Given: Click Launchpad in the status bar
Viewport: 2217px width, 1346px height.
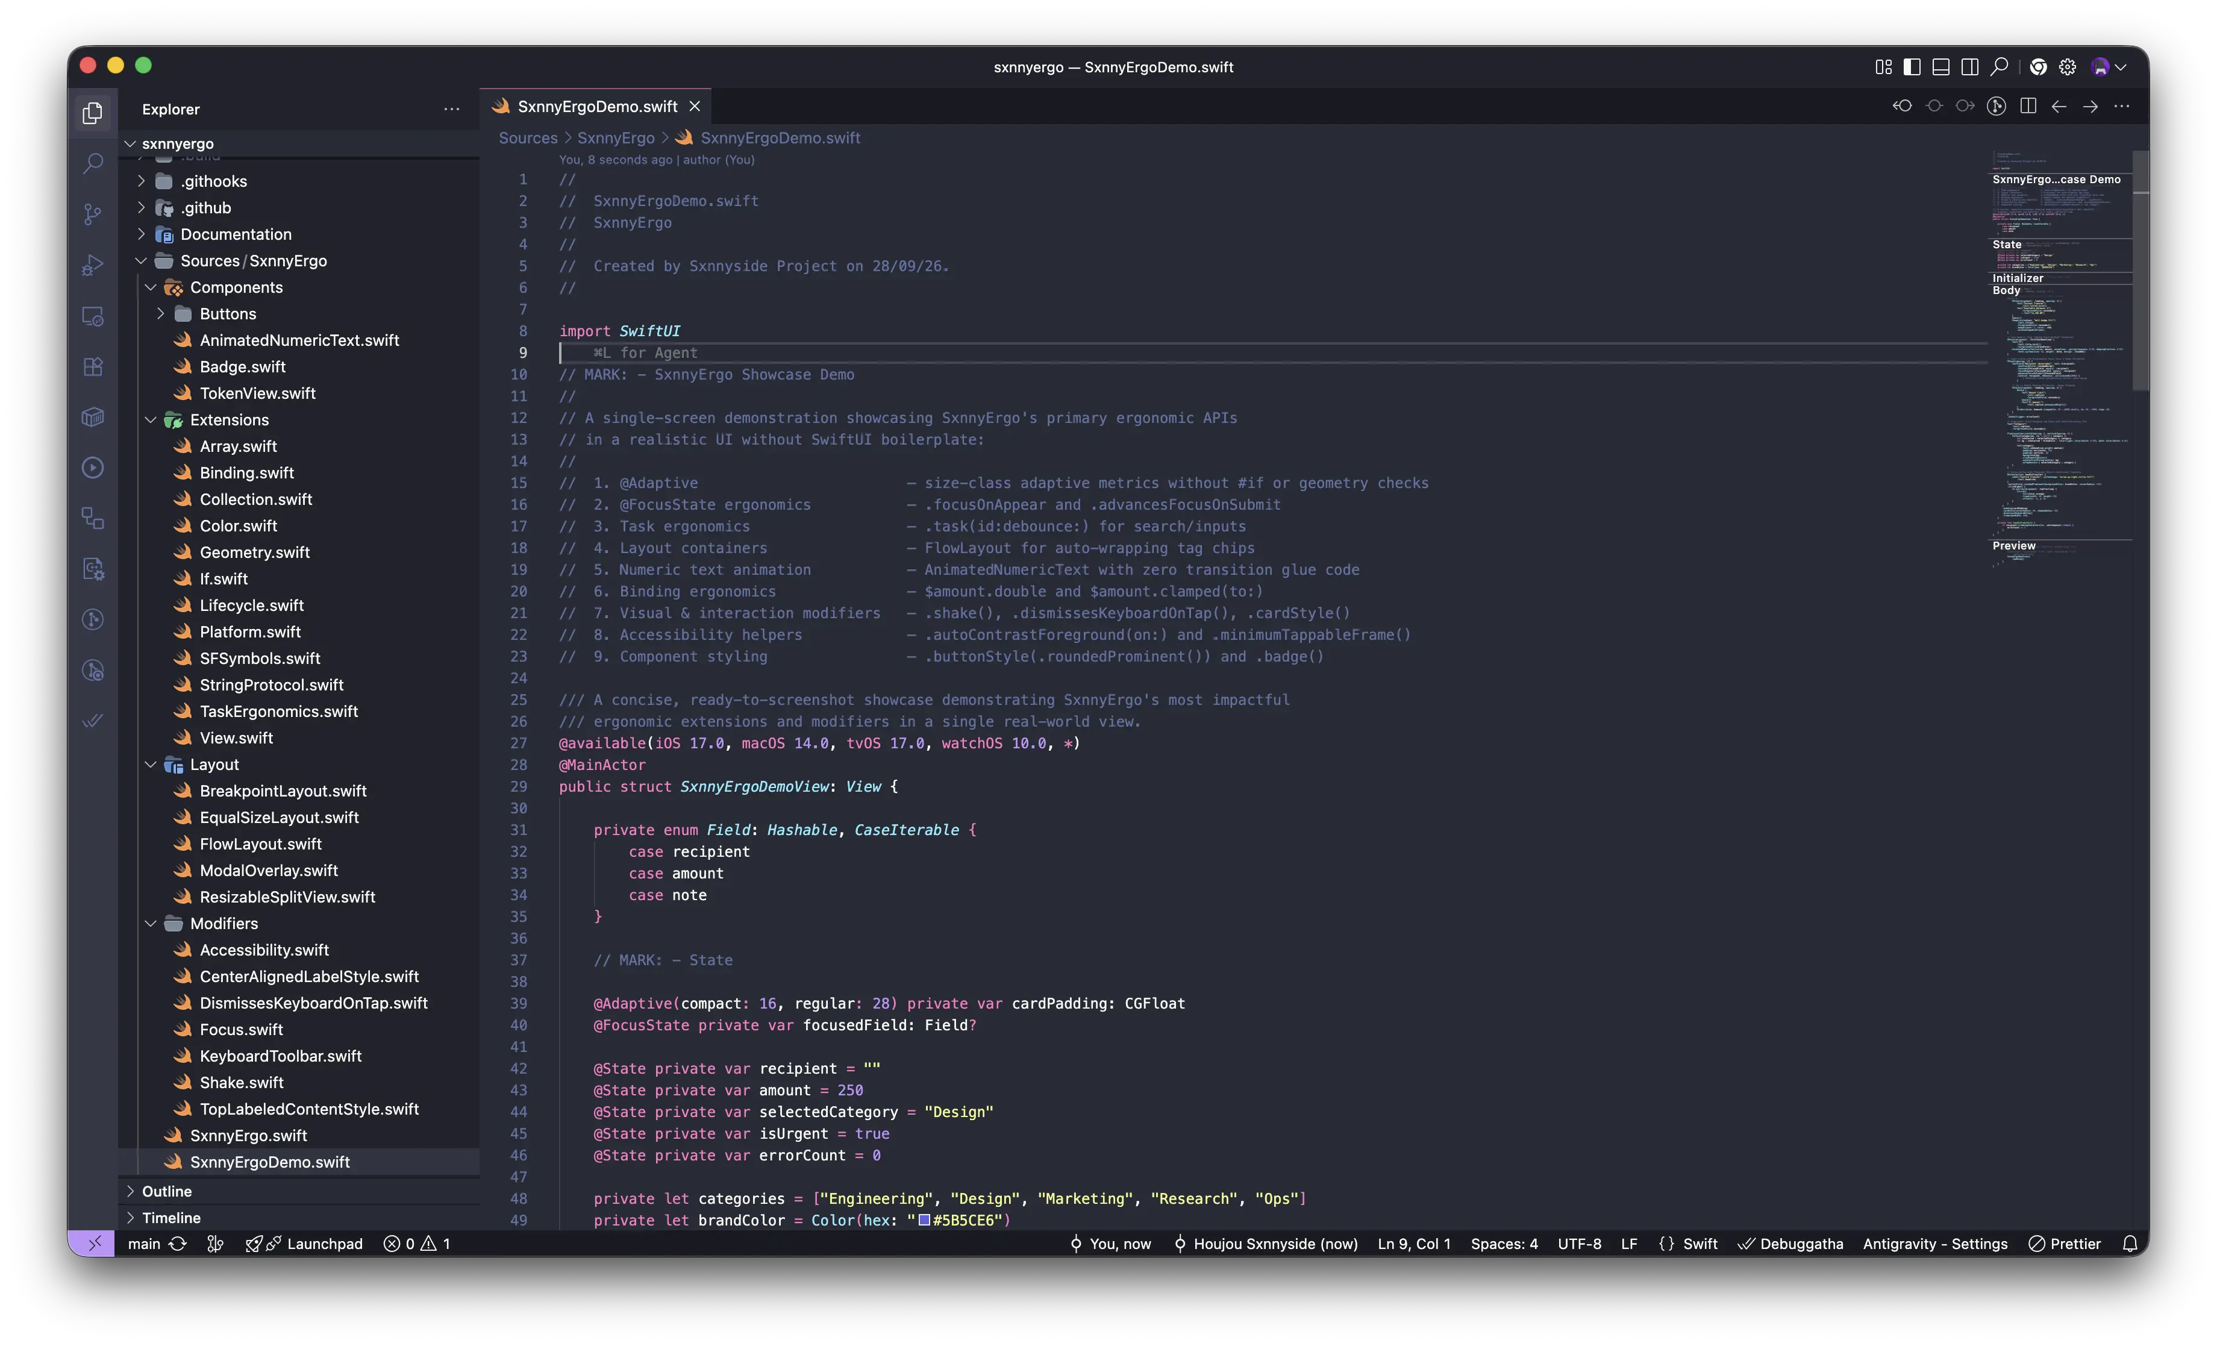Looking at the screenshot, I should tap(304, 1244).
